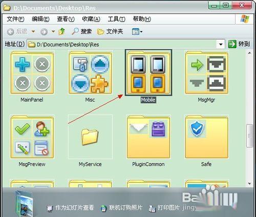The height and width of the screenshot is (217, 256).
Task: Minimize the Res explorer window
Action: click(x=215, y=6)
